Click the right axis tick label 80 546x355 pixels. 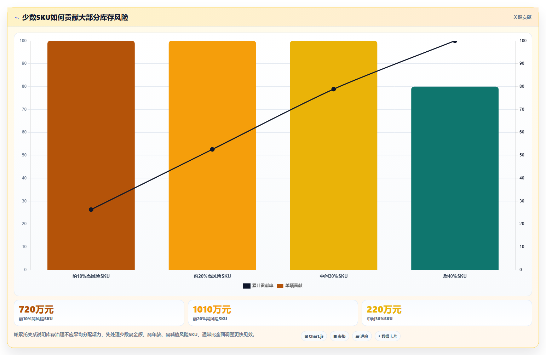(522, 86)
